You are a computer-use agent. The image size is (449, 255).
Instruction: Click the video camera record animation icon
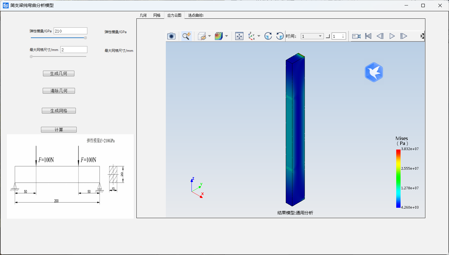click(x=356, y=36)
